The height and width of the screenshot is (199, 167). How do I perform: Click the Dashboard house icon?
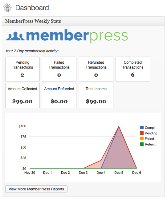point(7,7)
